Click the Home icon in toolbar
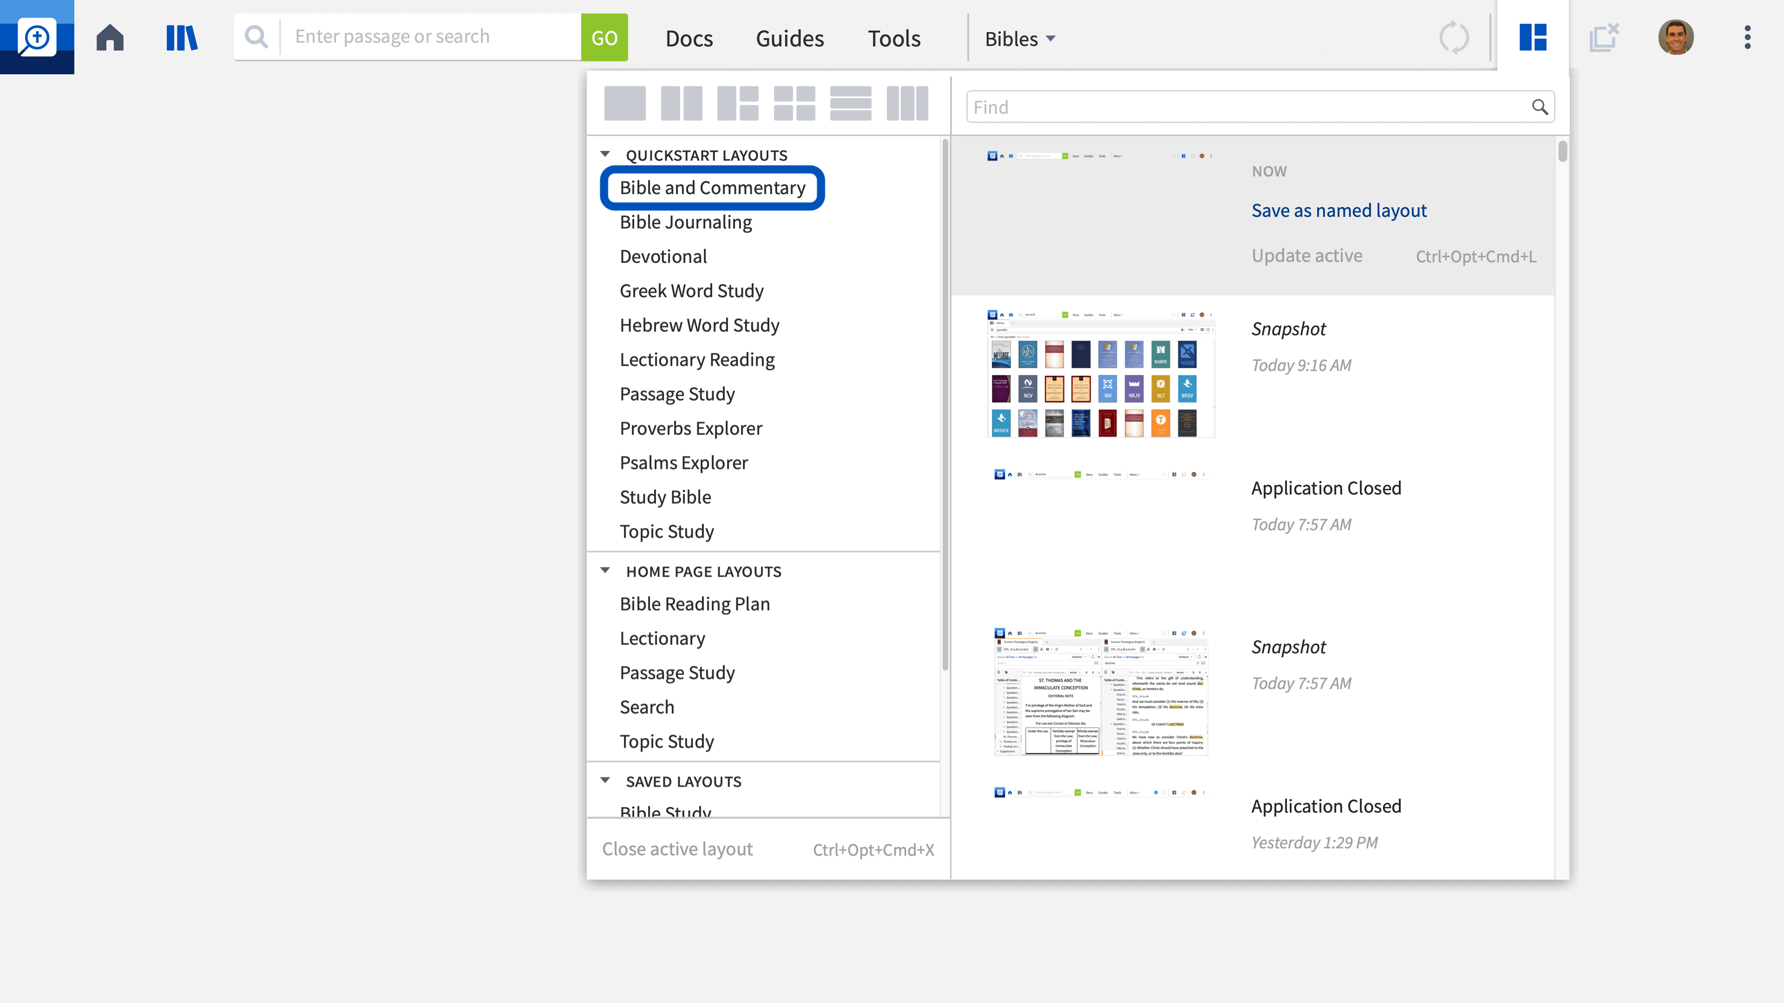 (x=110, y=37)
